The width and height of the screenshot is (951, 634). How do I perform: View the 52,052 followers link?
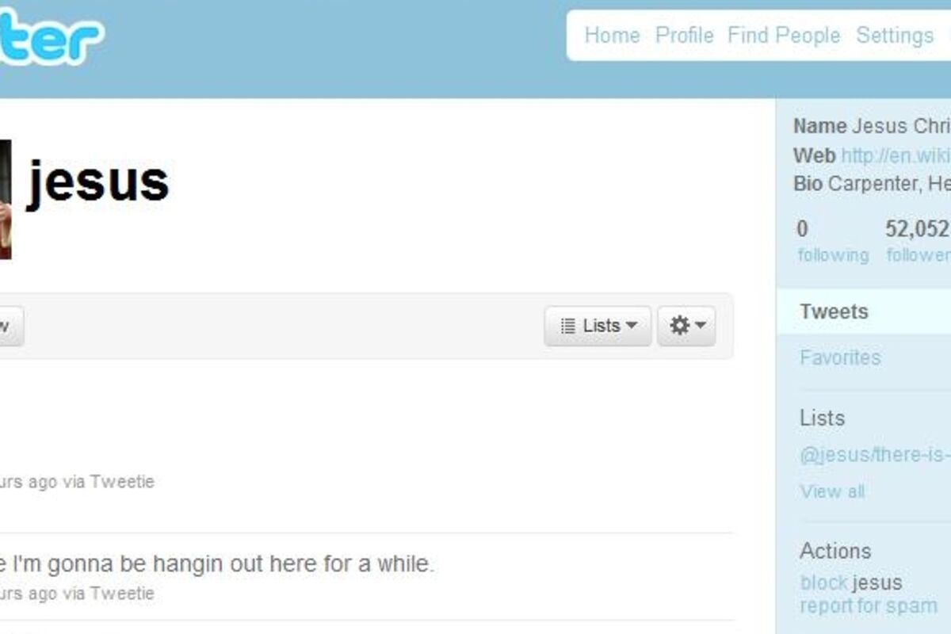click(918, 241)
